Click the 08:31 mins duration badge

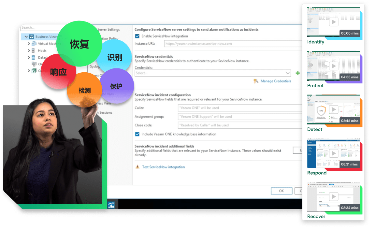[x=350, y=164]
